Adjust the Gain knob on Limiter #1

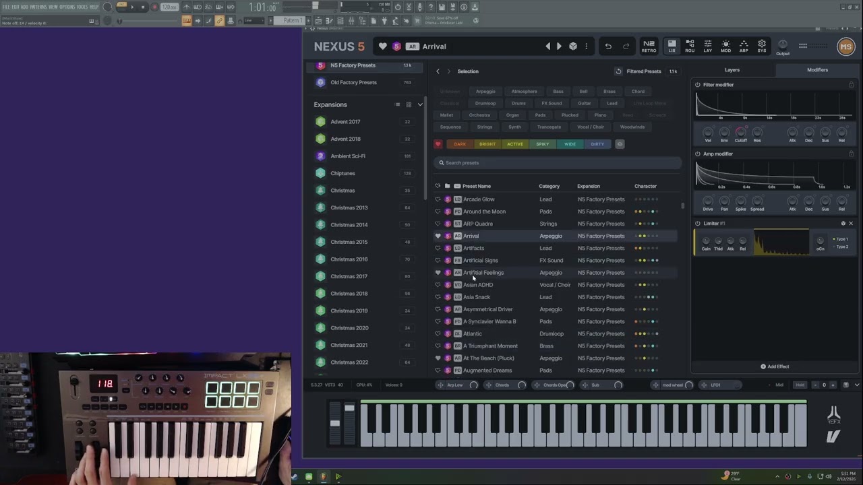[x=706, y=240]
